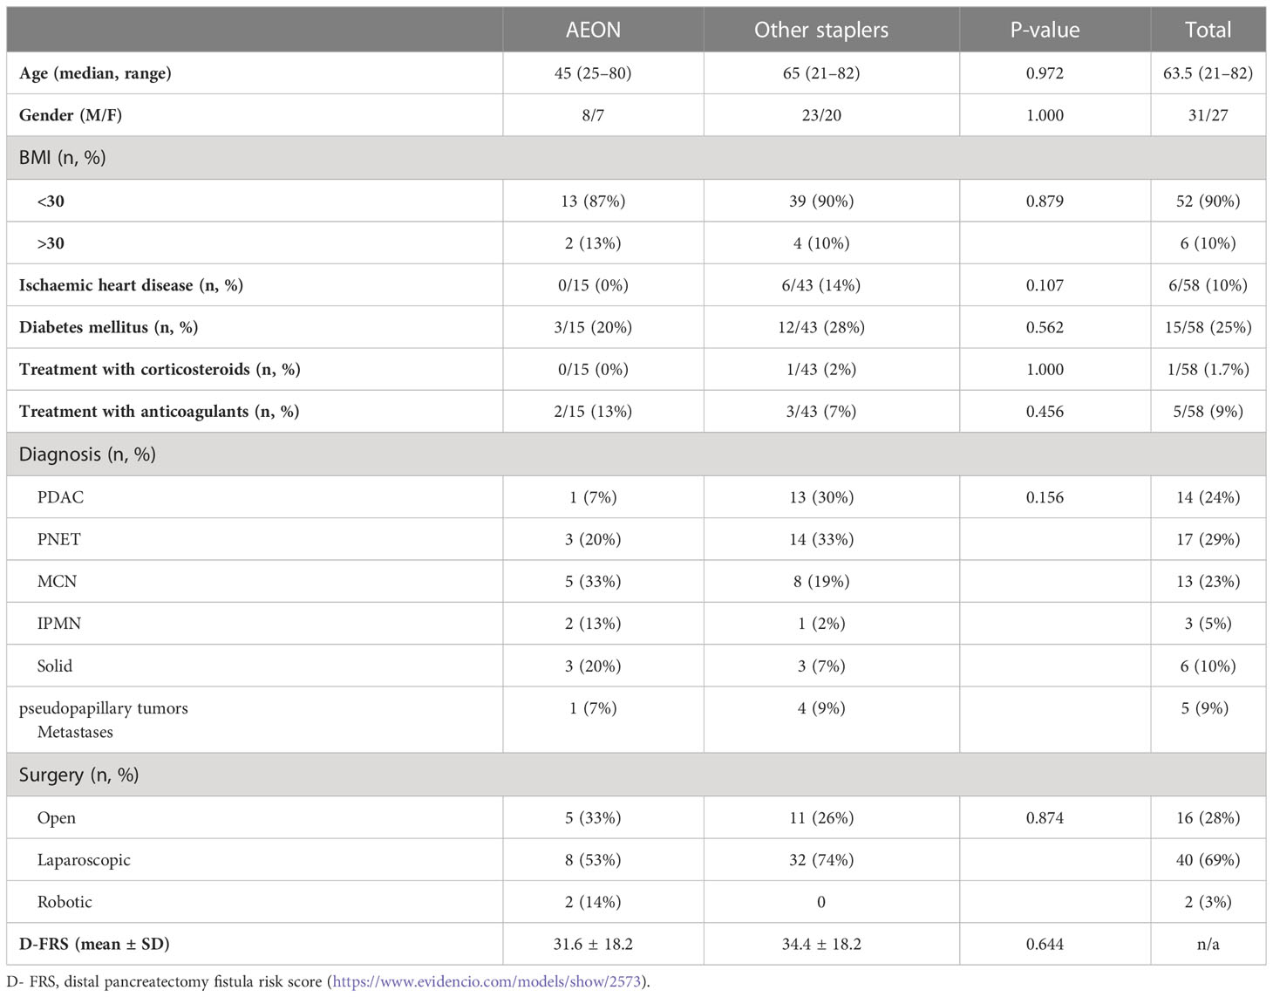Viewport: 1273px width, 997px height.
Task: Click the AEON age value 45 (25–80)
Action: (593, 73)
